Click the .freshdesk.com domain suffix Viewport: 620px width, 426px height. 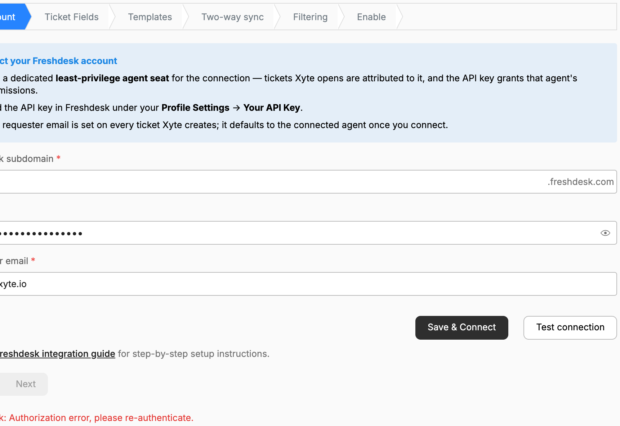tap(581, 182)
